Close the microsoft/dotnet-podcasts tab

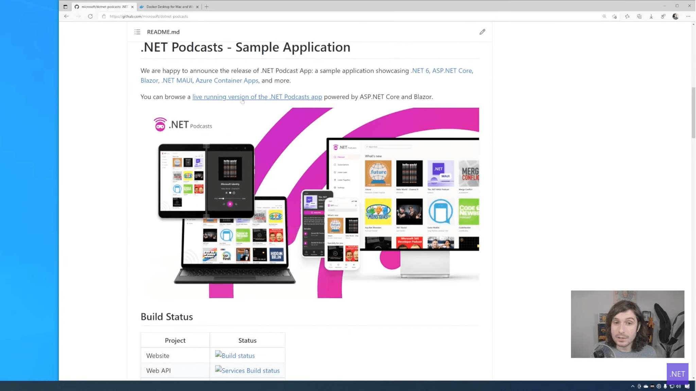132,7
